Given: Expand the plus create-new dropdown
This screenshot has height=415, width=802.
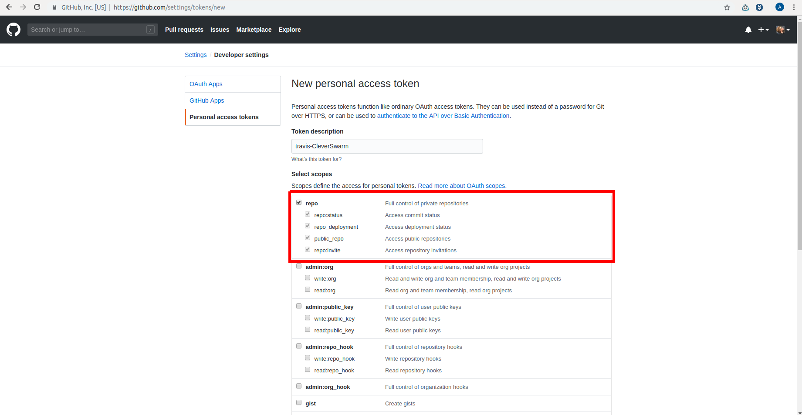Looking at the screenshot, I should (763, 30).
